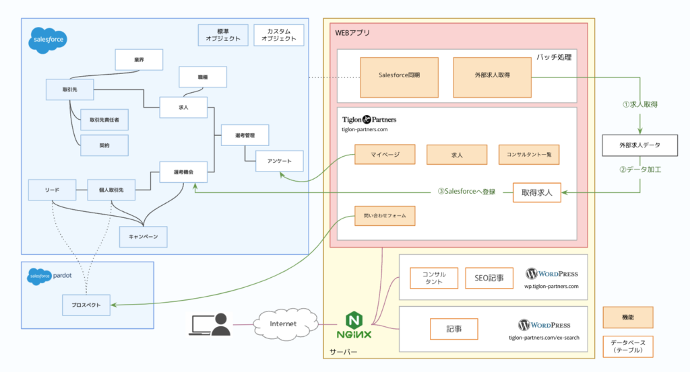Click the バッチ処理 label
The width and height of the screenshot is (690, 372).
[x=554, y=57]
